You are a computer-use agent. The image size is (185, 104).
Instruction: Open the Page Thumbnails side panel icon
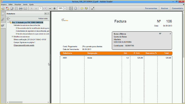coord(3,14)
